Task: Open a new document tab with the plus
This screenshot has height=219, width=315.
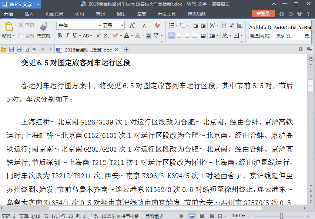Action: click(x=126, y=49)
